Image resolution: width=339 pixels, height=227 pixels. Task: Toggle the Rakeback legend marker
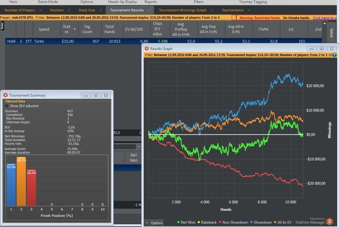(199, 222)
